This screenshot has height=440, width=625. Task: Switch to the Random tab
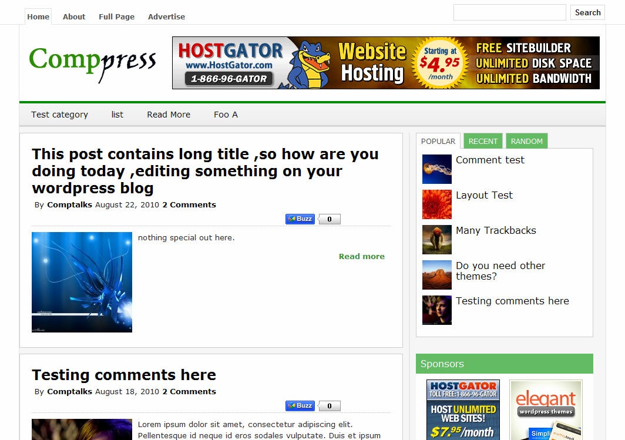526,141
